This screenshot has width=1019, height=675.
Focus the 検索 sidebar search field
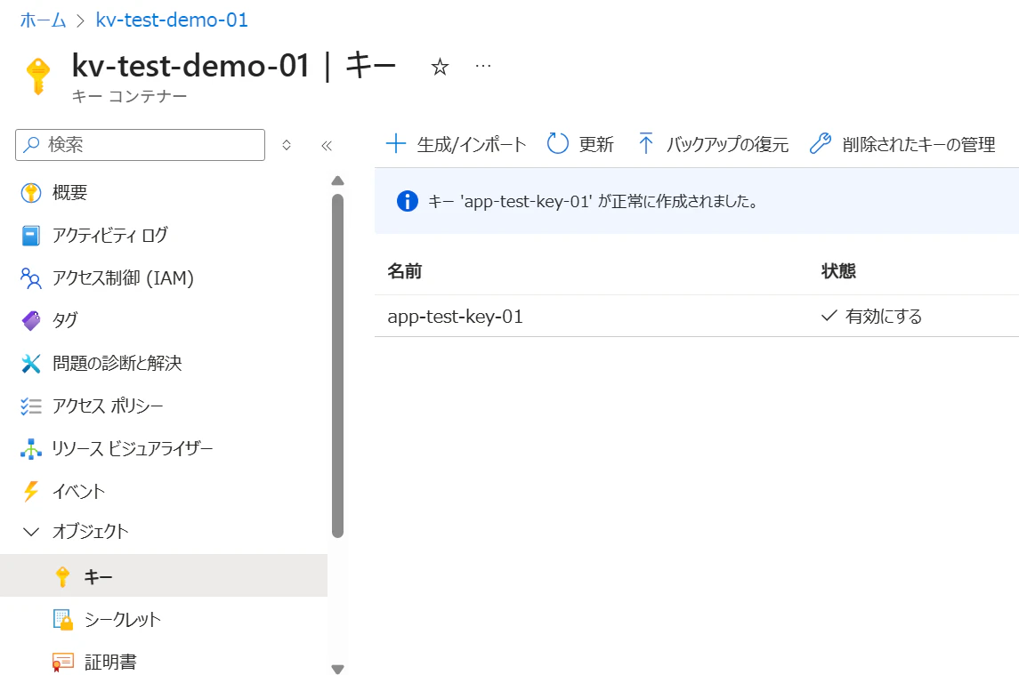(x=141, y=145)
